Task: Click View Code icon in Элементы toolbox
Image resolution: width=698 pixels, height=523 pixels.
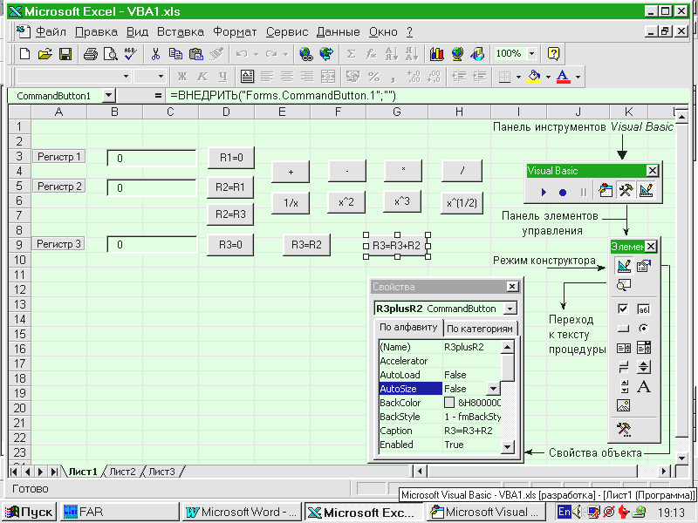Action: tap(624, 285)
